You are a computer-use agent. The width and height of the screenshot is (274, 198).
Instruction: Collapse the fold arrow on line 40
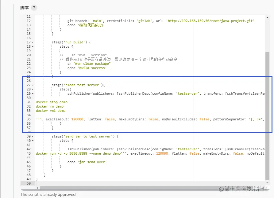(x=33, y=141)
